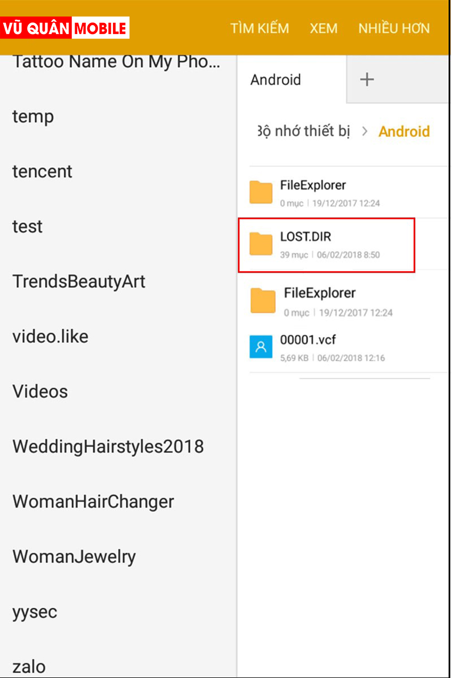Image resolution: width=452 pixels, height=678 pixels.
Task: Click the second FileExplorer folder icon
Action: tap(263, 301)
